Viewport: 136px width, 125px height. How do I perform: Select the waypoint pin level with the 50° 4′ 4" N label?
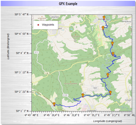point(113,54)
